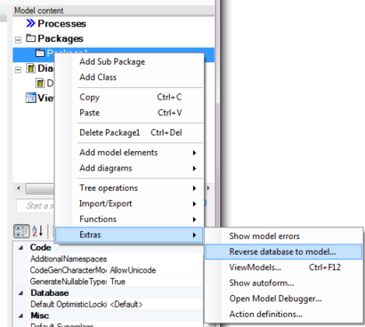Screen dimensions: 365x327
Task: Select Copy in the context menu
Action: [129, 97]
